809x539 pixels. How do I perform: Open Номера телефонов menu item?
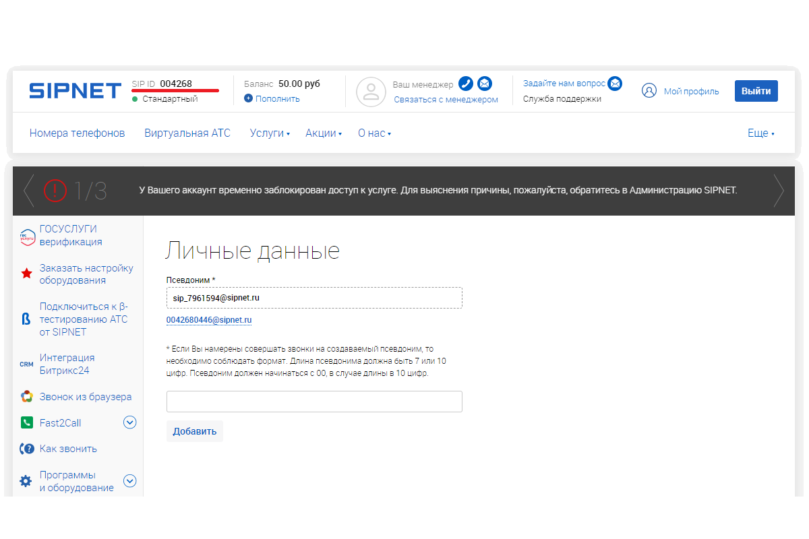click(78, 133)
